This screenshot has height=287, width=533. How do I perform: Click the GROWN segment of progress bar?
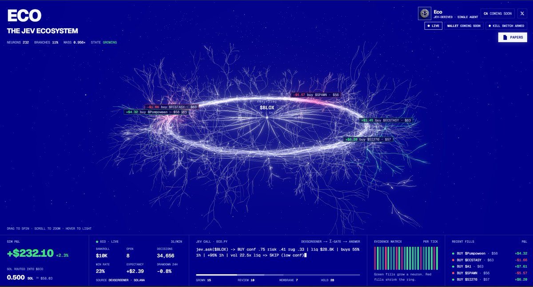(216, 275)
